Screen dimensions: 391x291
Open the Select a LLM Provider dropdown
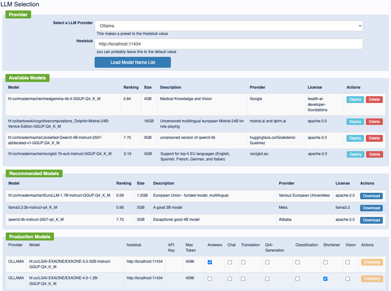click(x=229, y=26)
